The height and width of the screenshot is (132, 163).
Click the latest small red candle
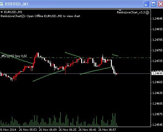(x=117, y=74)
